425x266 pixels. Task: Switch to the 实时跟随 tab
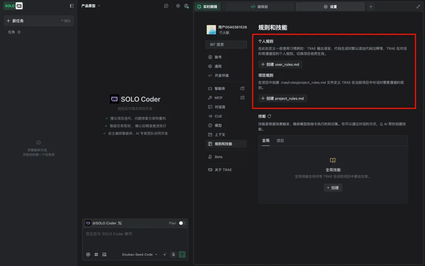click(207, 7)
